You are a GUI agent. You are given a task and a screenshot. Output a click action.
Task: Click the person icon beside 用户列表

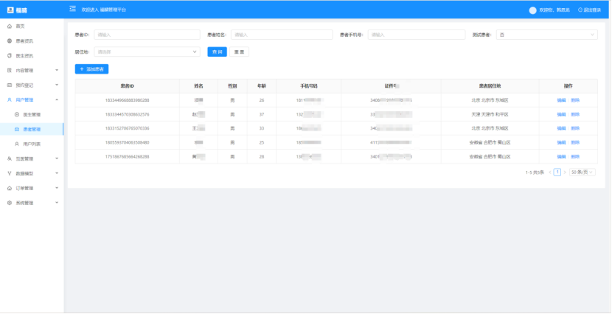[x=17, y=144]
